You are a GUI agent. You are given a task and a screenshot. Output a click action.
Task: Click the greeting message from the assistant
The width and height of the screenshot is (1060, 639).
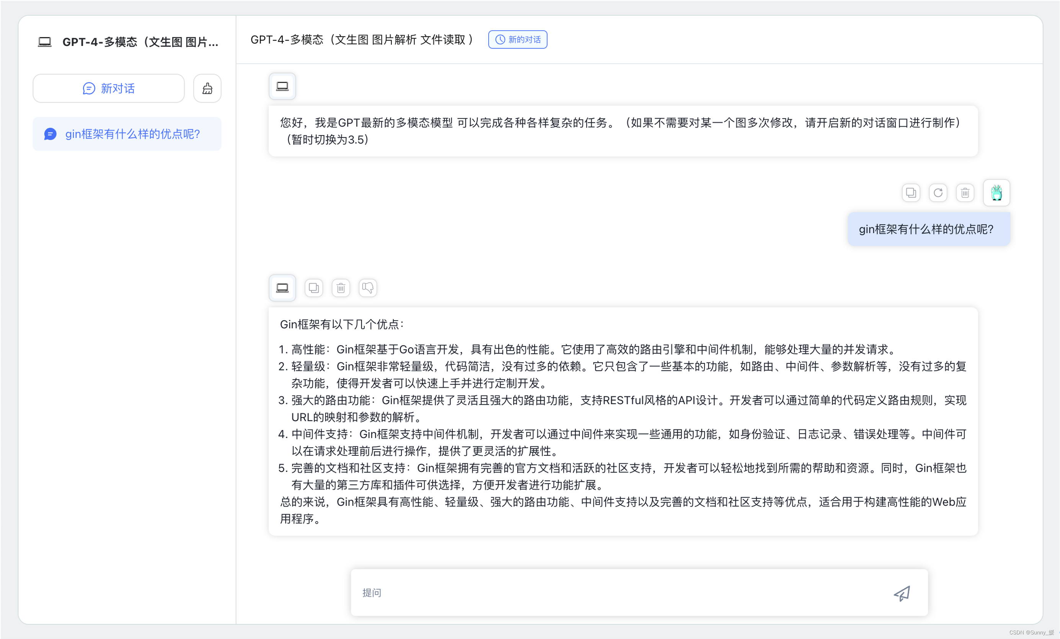[x=623, y=131]
